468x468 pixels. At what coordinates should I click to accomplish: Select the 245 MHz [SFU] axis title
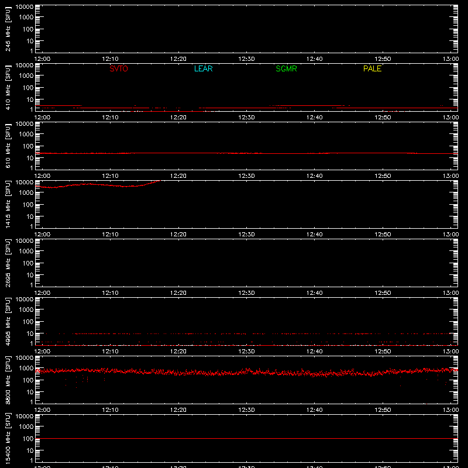pyautogui.click(x=8, y=29)
